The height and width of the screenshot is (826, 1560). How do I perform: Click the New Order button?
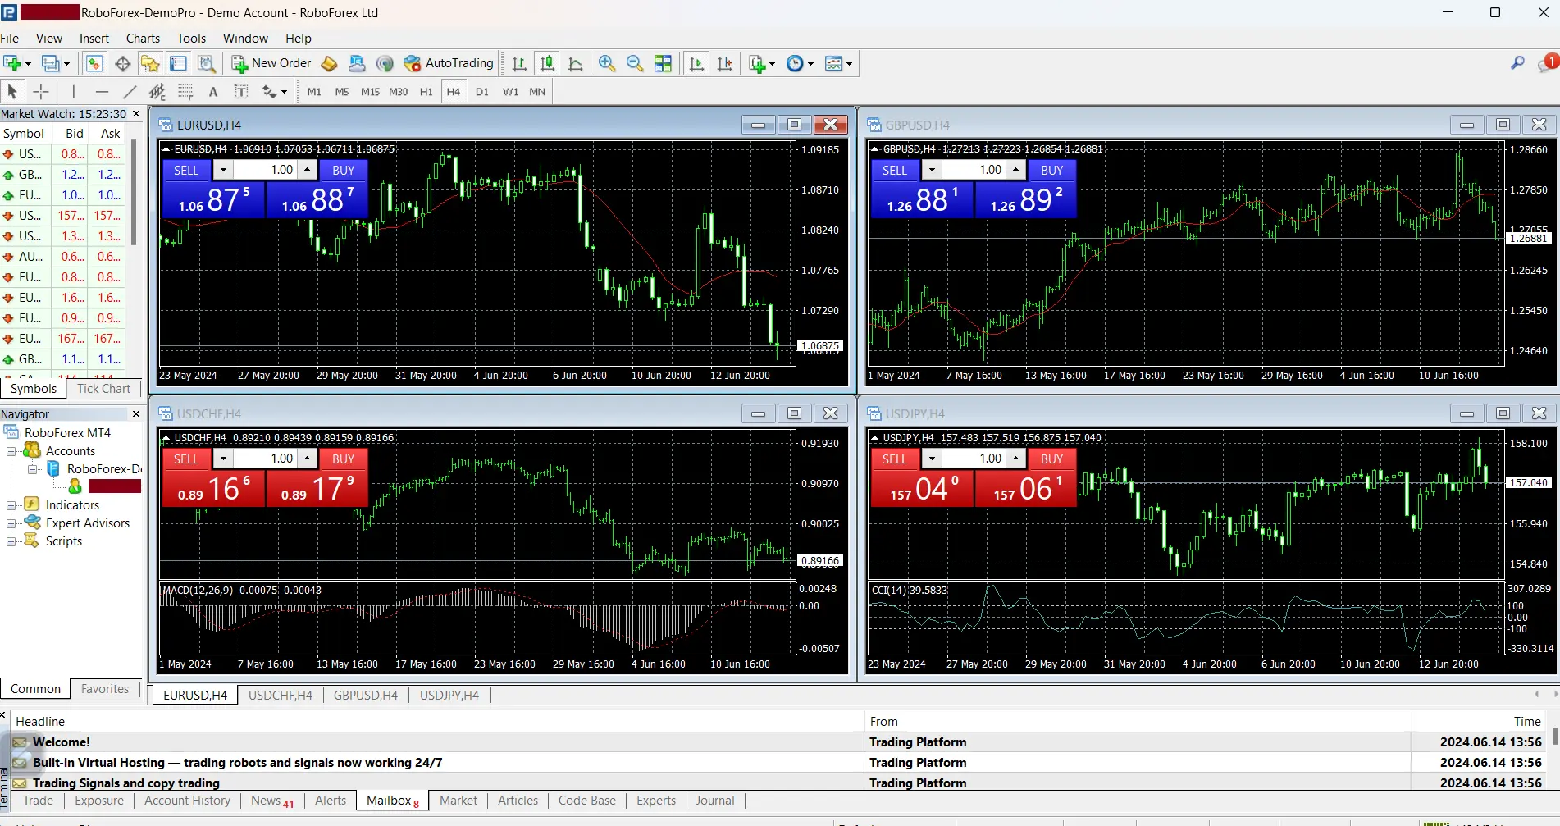coord(271,63)
